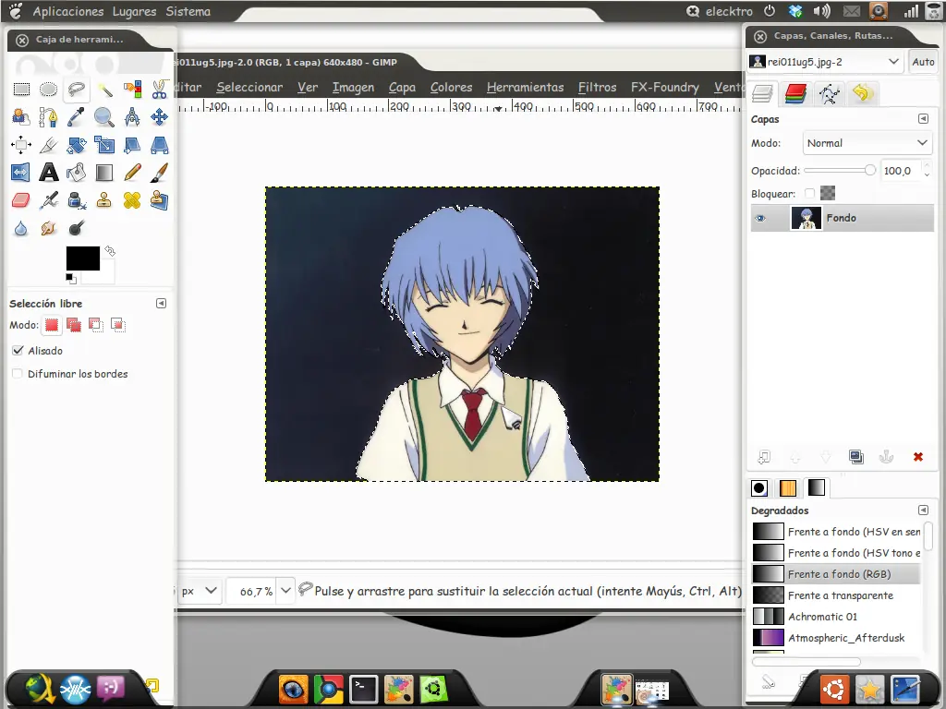Select the Clone stamp tool
The image size is (946, 709).
coord(104,200)
